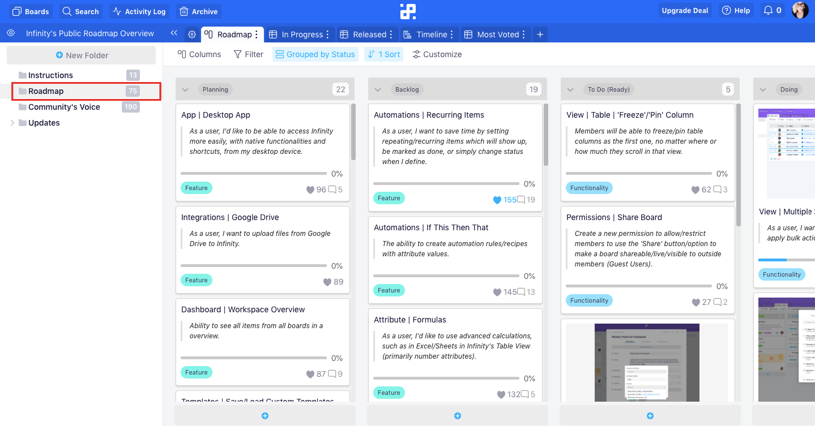Add item to Backlog column

[458, 416]
